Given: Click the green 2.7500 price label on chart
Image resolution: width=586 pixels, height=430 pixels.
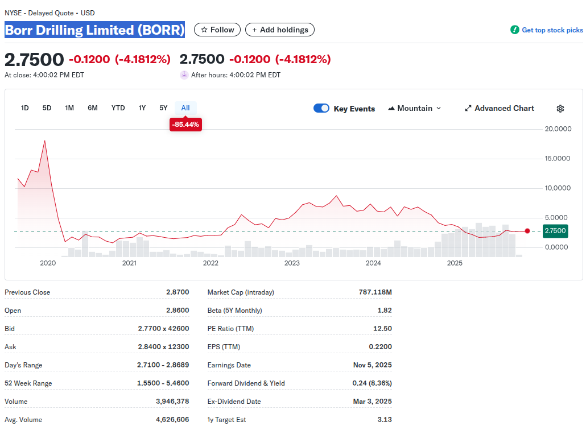Looking at the screenshot, I should pyautogui.click(x=555, y=231).
